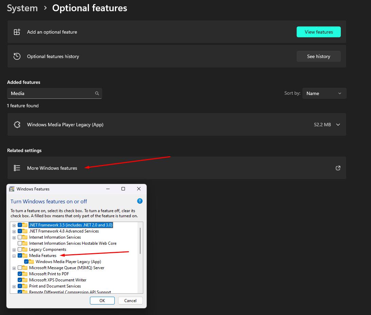The width and height of the screenshot is (371, 315).
Task: Check the Legacy Components checkbox
Action: [20, 249]
